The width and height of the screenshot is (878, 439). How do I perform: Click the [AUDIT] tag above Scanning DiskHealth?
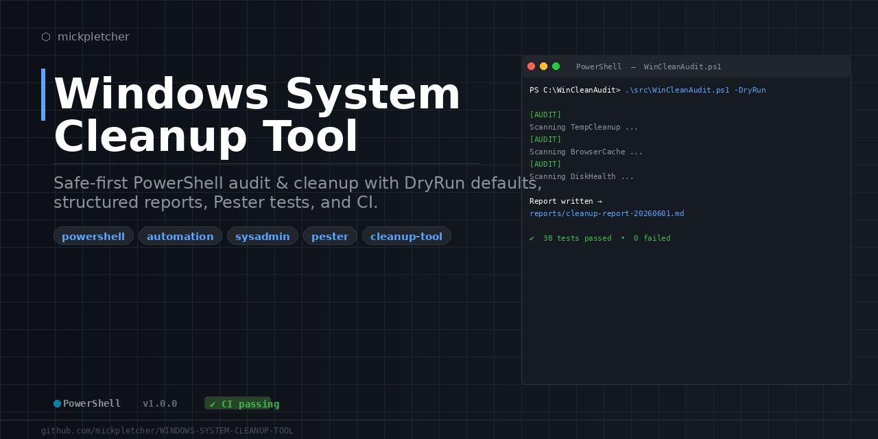pos(545,164)
